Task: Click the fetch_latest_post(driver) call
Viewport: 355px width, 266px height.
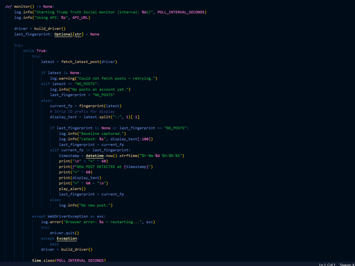Action: pyautogui.click(x=89, y=62)
